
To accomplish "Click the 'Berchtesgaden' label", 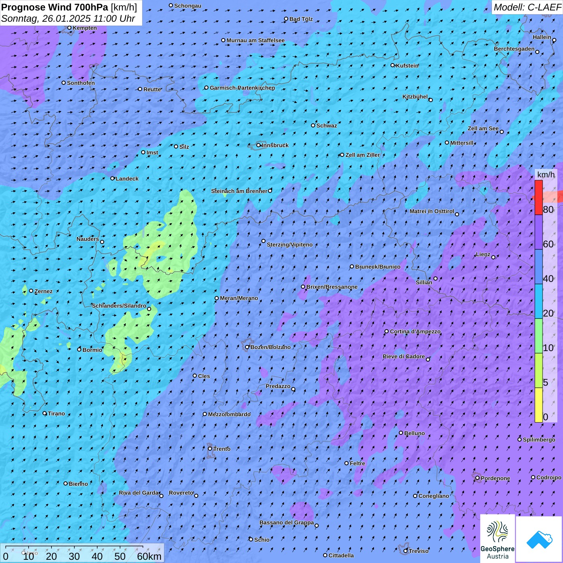I will pyautogui.click(x=514, y=49).
